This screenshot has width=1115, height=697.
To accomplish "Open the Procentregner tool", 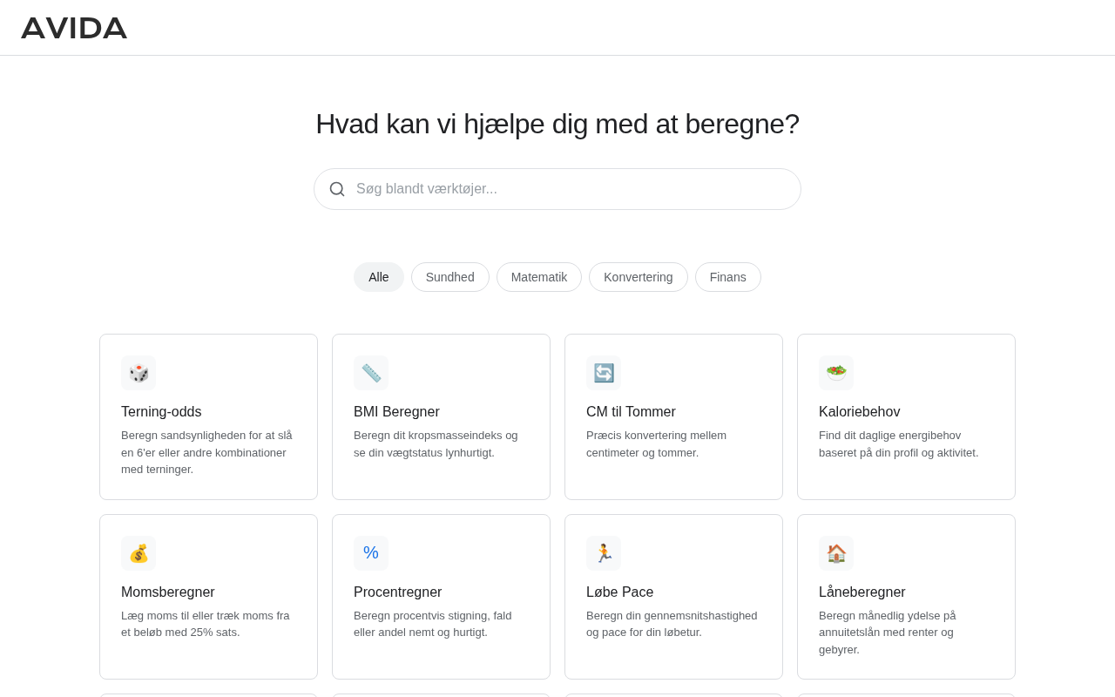I will [441, 597].
